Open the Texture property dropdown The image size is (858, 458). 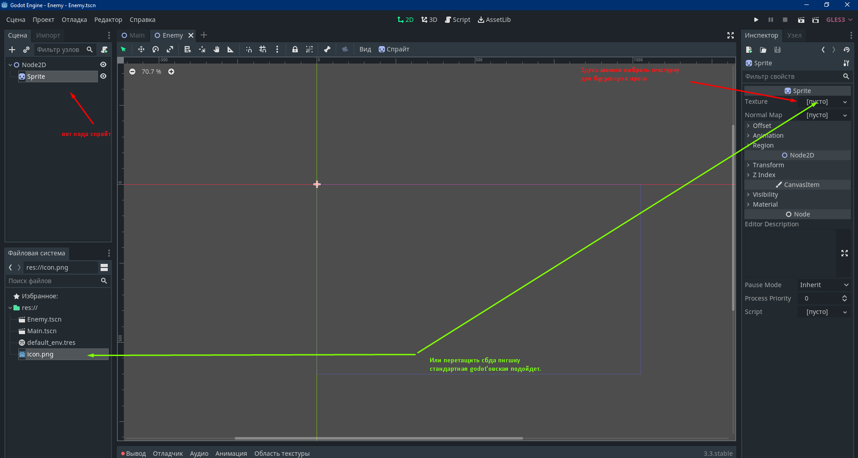pos(845,102)
